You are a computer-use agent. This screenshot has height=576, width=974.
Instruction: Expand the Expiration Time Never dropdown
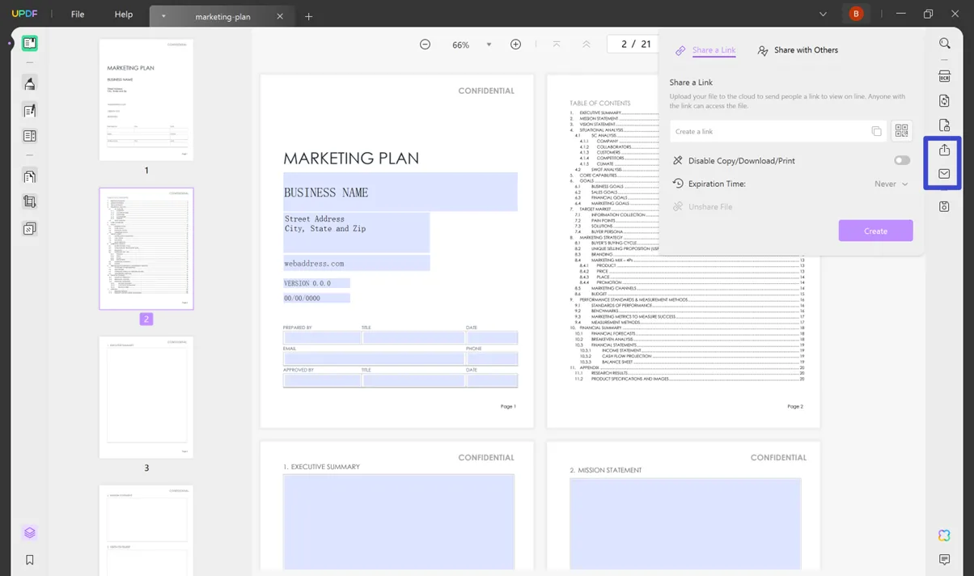(x=891, y=184)
